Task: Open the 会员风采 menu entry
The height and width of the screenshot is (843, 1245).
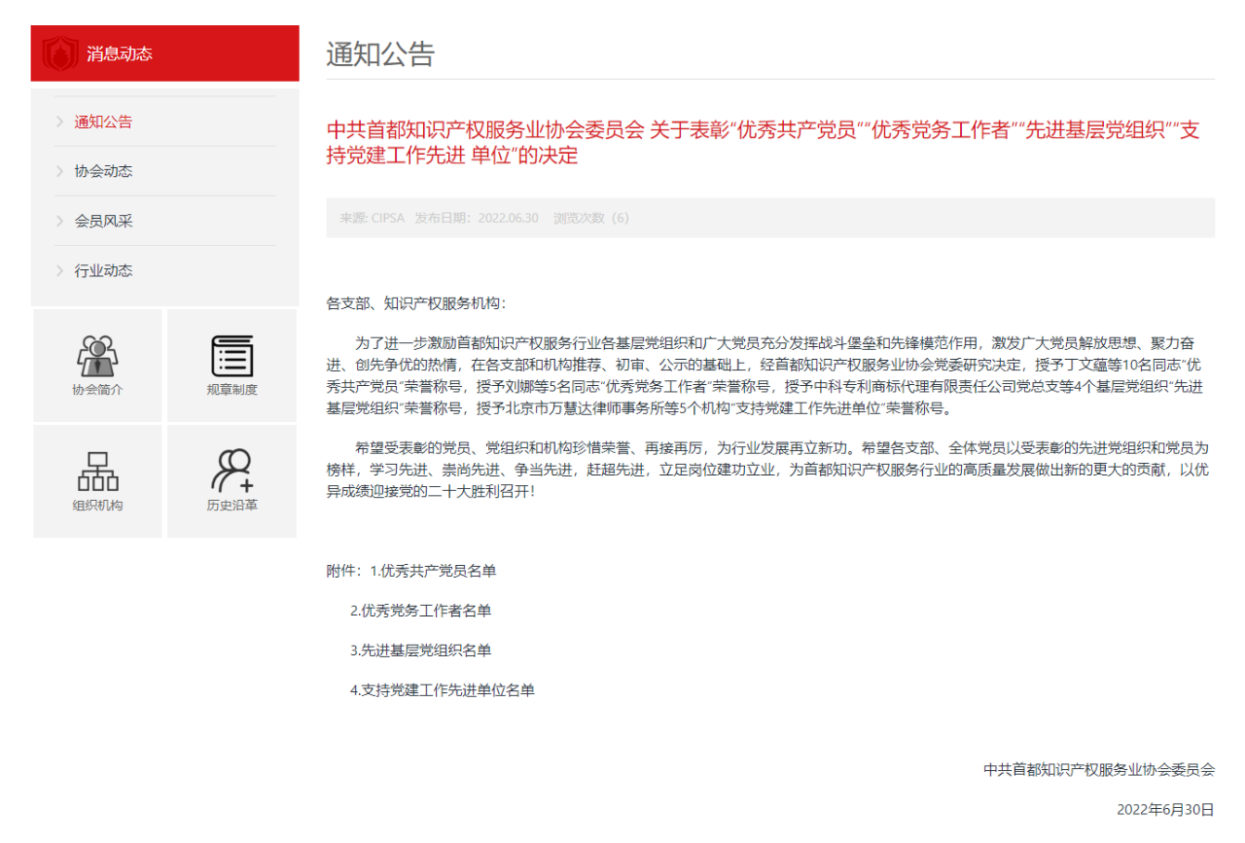Action: click(x=103, y=222)
